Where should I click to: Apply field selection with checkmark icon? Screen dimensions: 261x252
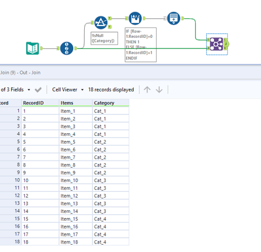38,89
